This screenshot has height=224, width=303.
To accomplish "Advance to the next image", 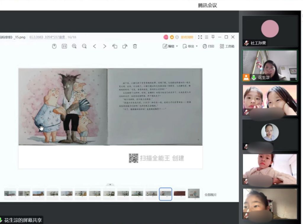I will point(105,46).
